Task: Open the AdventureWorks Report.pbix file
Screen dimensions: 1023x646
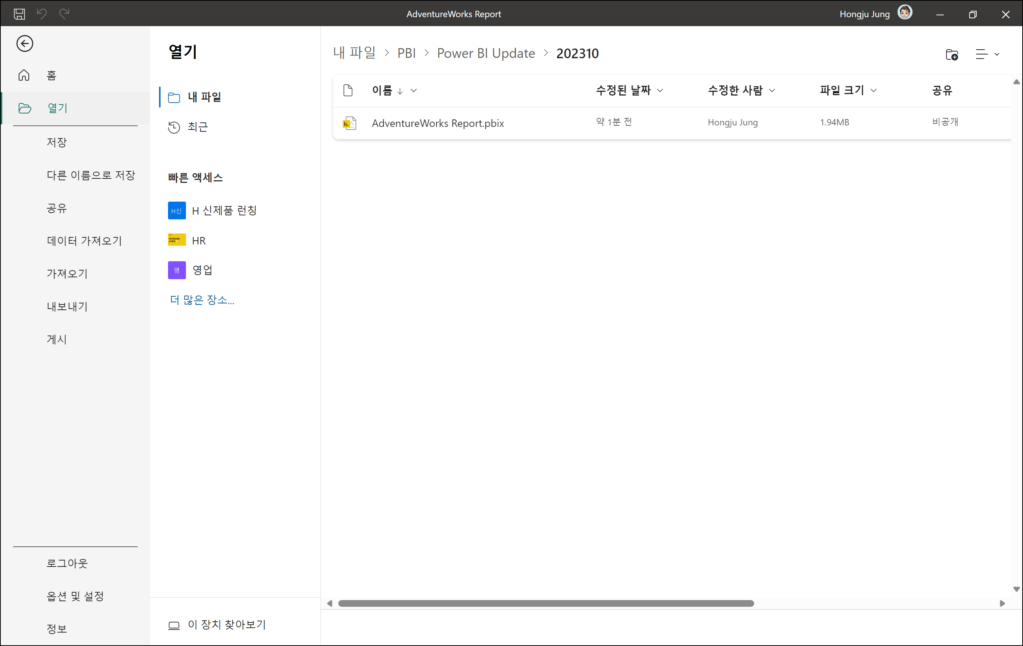Action: [x=438, y=123]
